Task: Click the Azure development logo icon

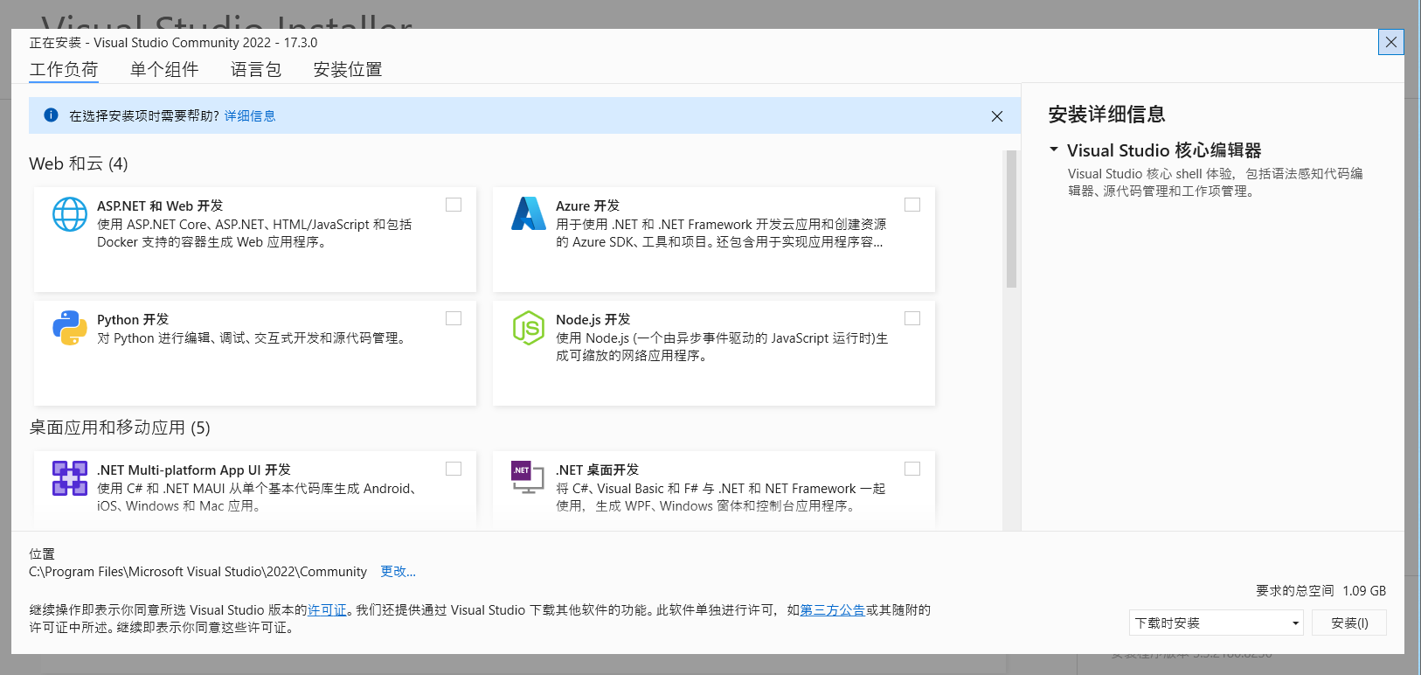Action: [x=529, y=214]
